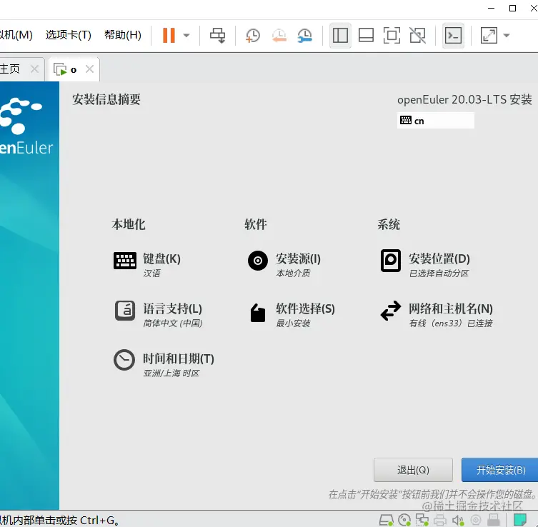This screenshot has height=527, width=538.
Task: Open dropdown arrow next to pause button
Action: 186,35
